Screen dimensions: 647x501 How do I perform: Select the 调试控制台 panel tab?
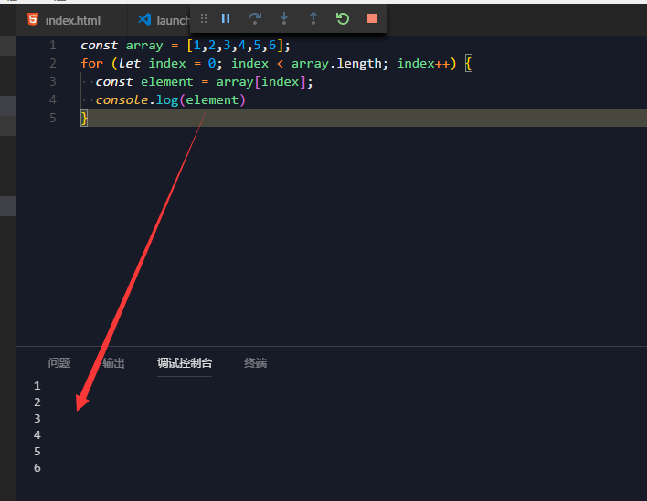[185, 363]
